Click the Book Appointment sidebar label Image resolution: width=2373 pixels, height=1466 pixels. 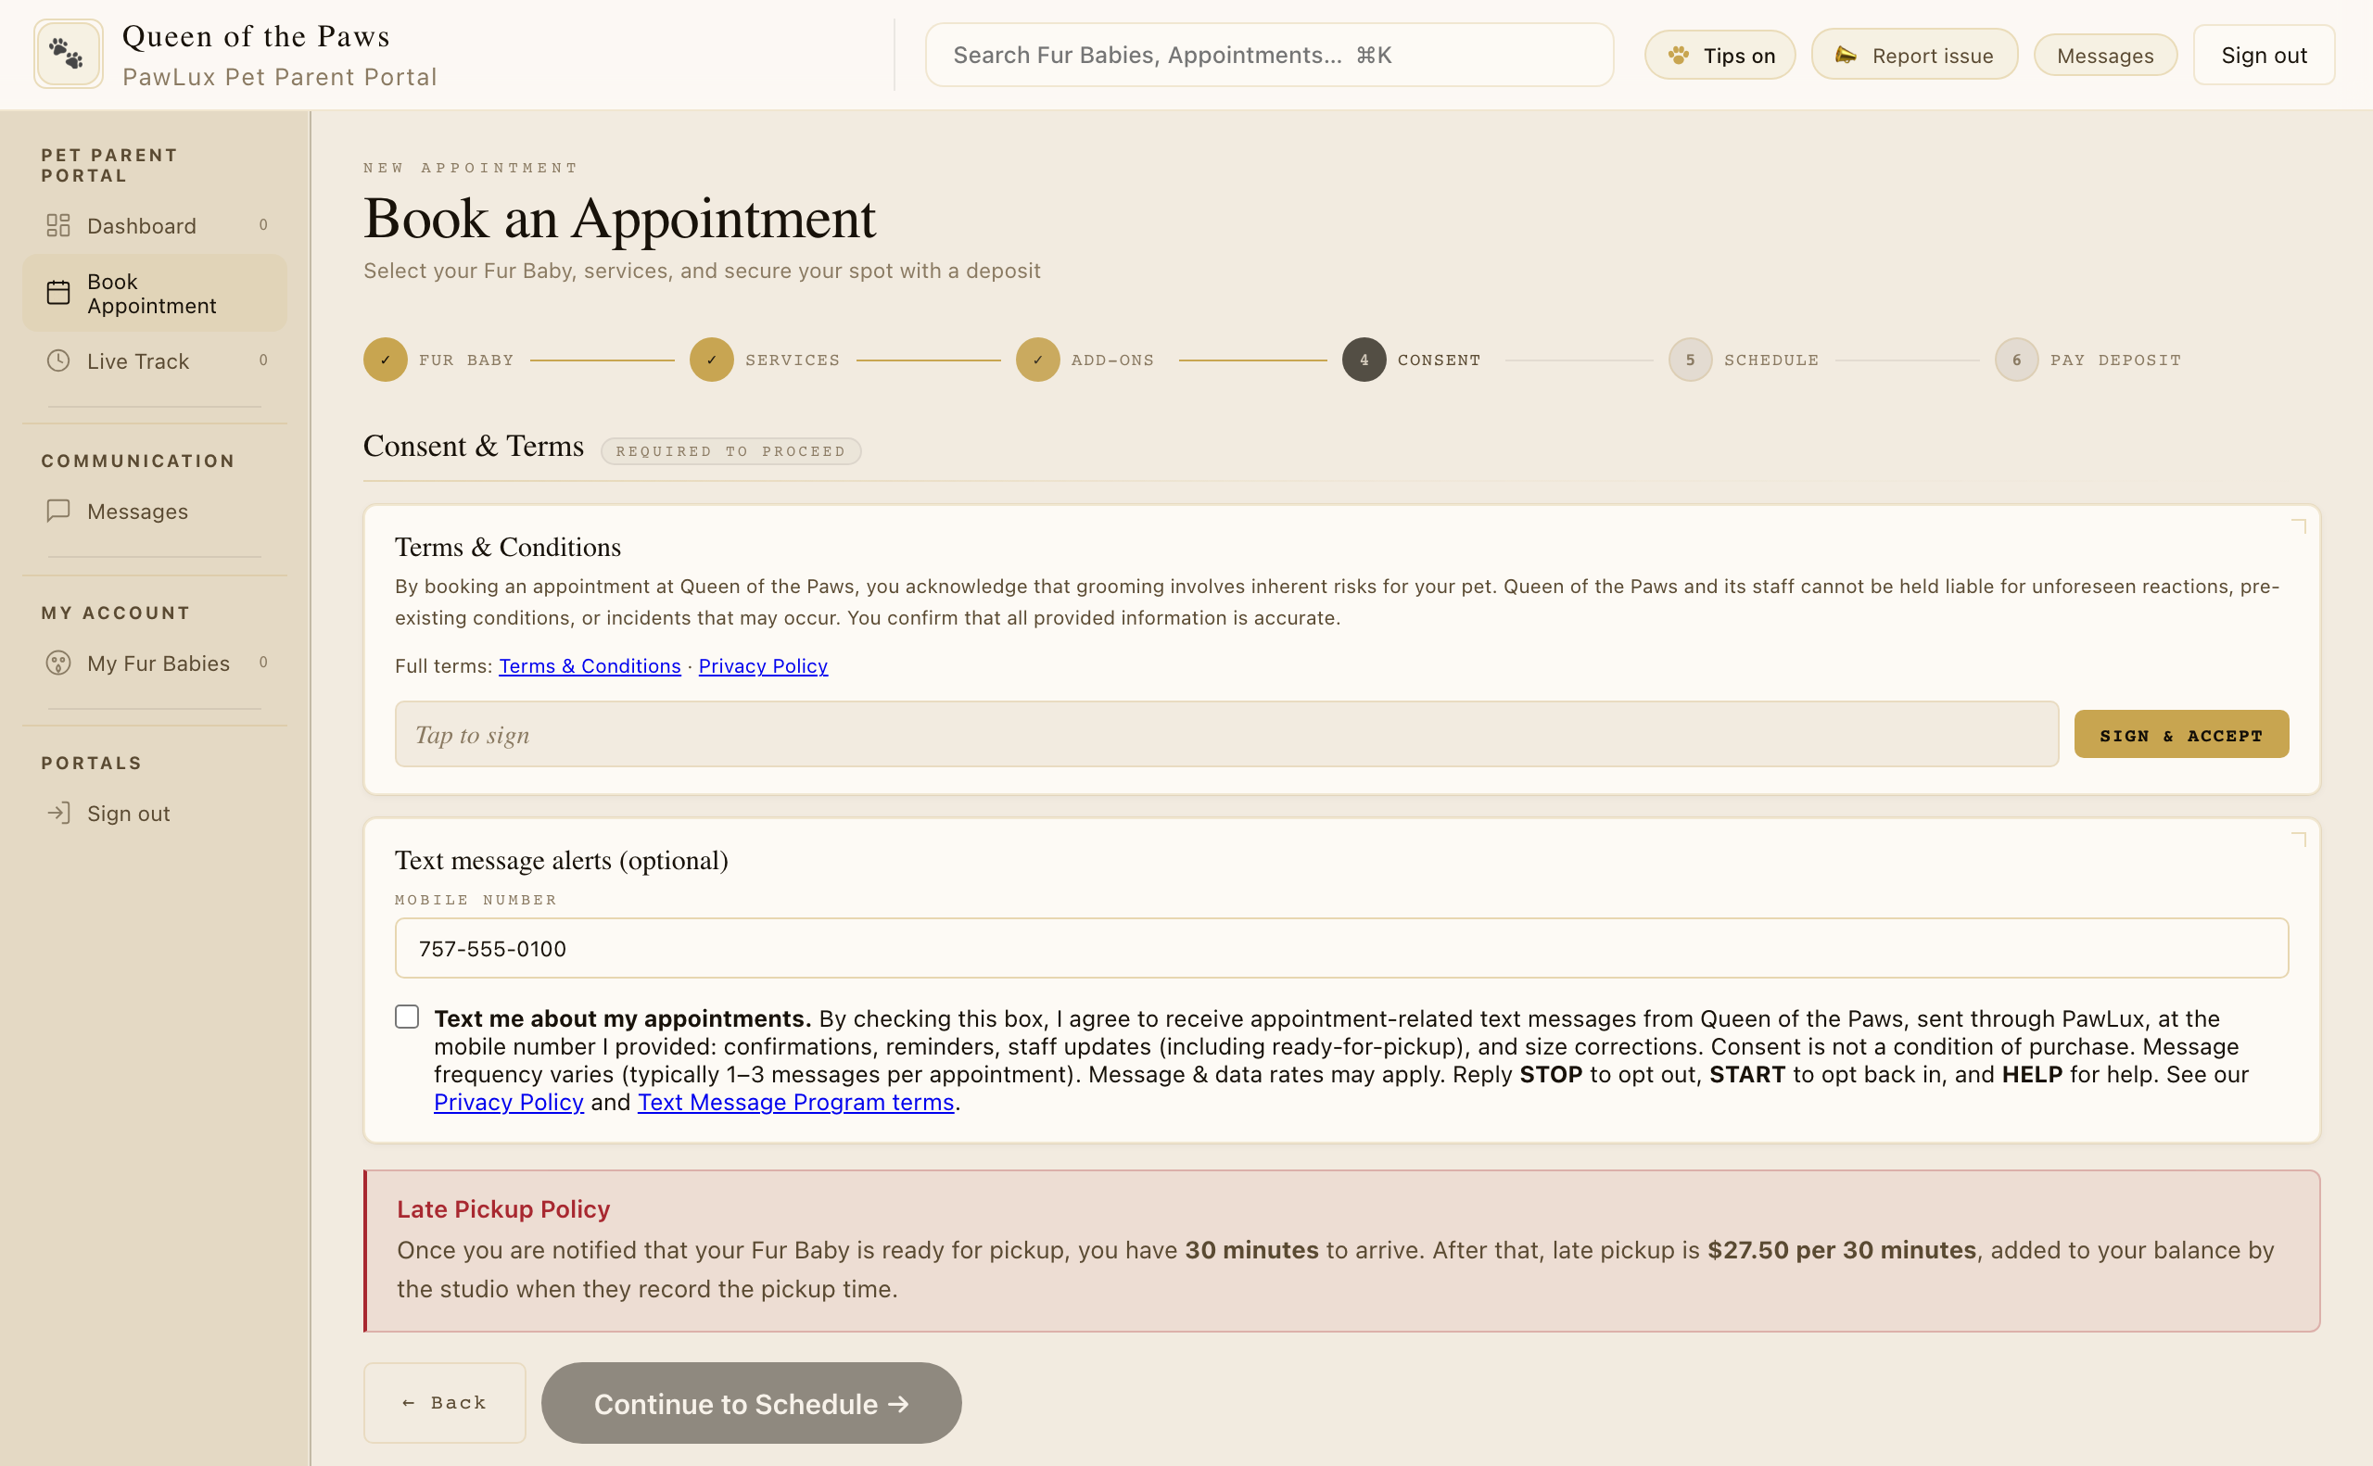point(151,293)
